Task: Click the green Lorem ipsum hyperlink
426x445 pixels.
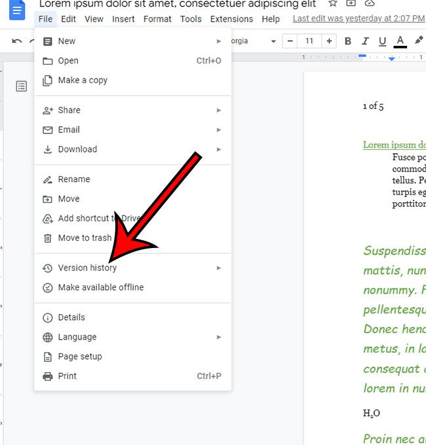Action: click(x=394, y=145)
